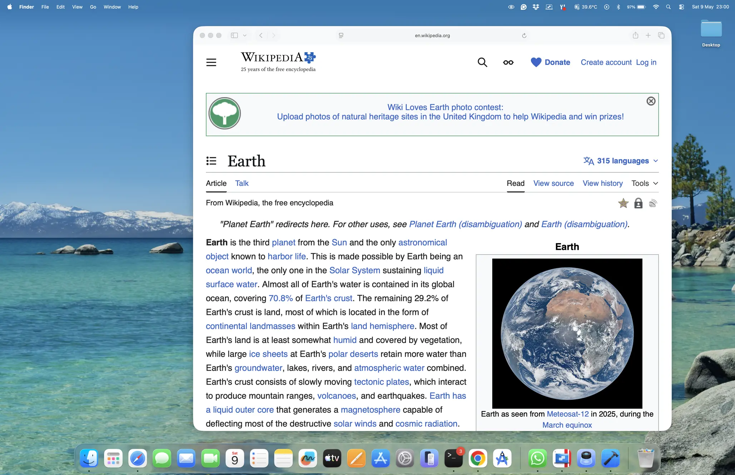Go back with Safari back arrow

point(261,35)
